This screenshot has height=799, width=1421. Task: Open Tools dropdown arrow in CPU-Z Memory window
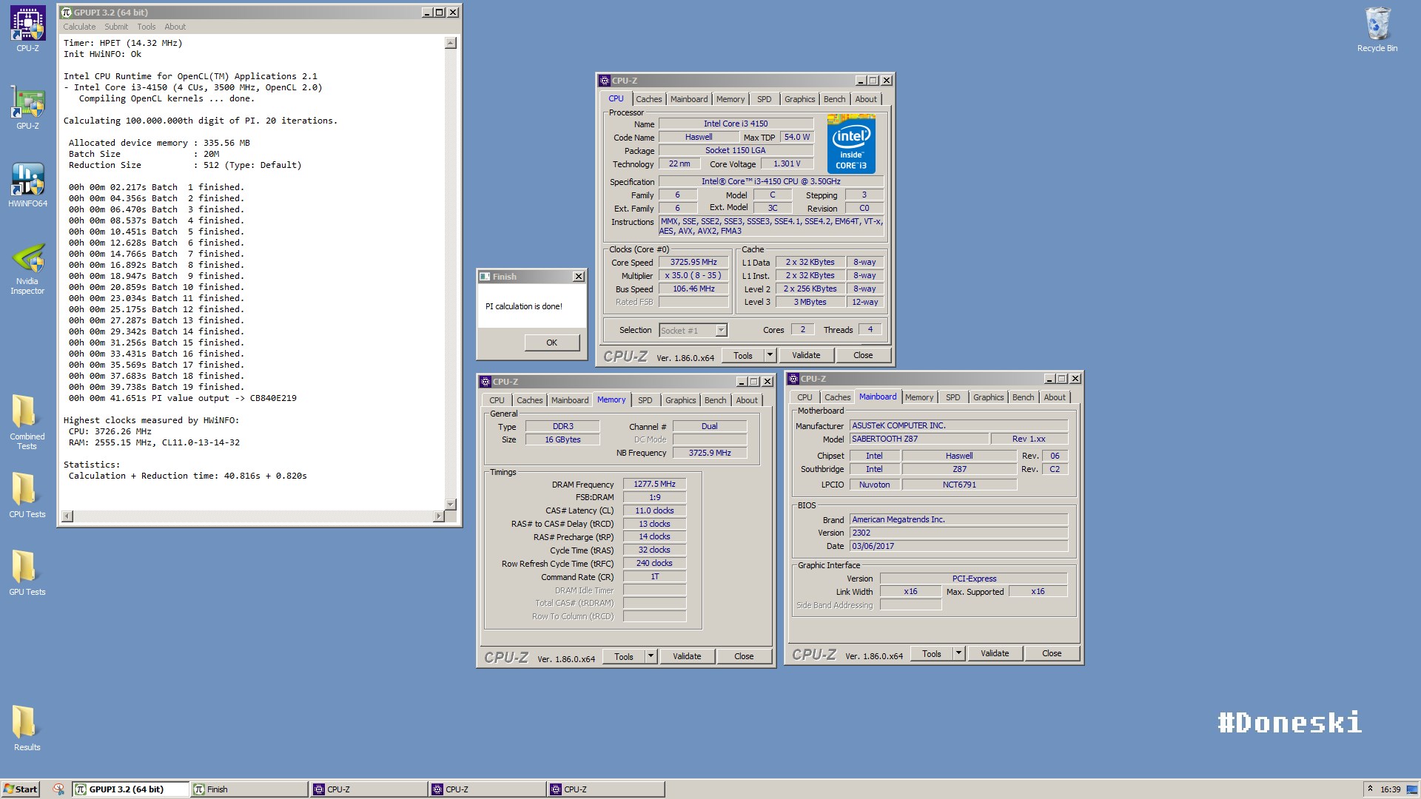pyautogui.click(x=651, y=656)
